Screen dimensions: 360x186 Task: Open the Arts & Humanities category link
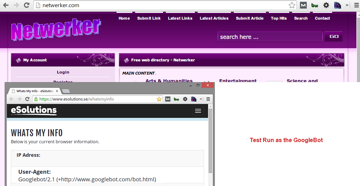[x=169, y=81]
